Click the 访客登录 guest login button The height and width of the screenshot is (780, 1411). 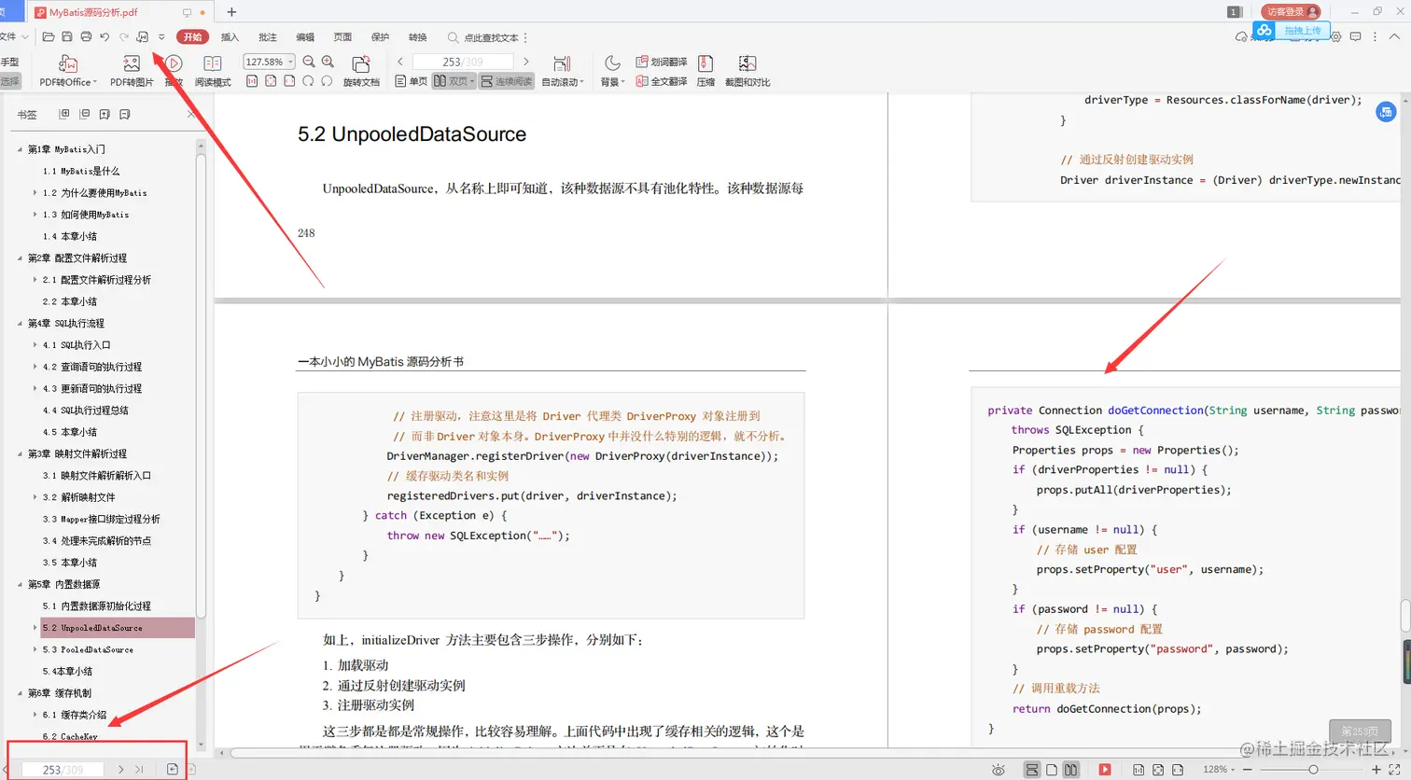click(1292, 11)
